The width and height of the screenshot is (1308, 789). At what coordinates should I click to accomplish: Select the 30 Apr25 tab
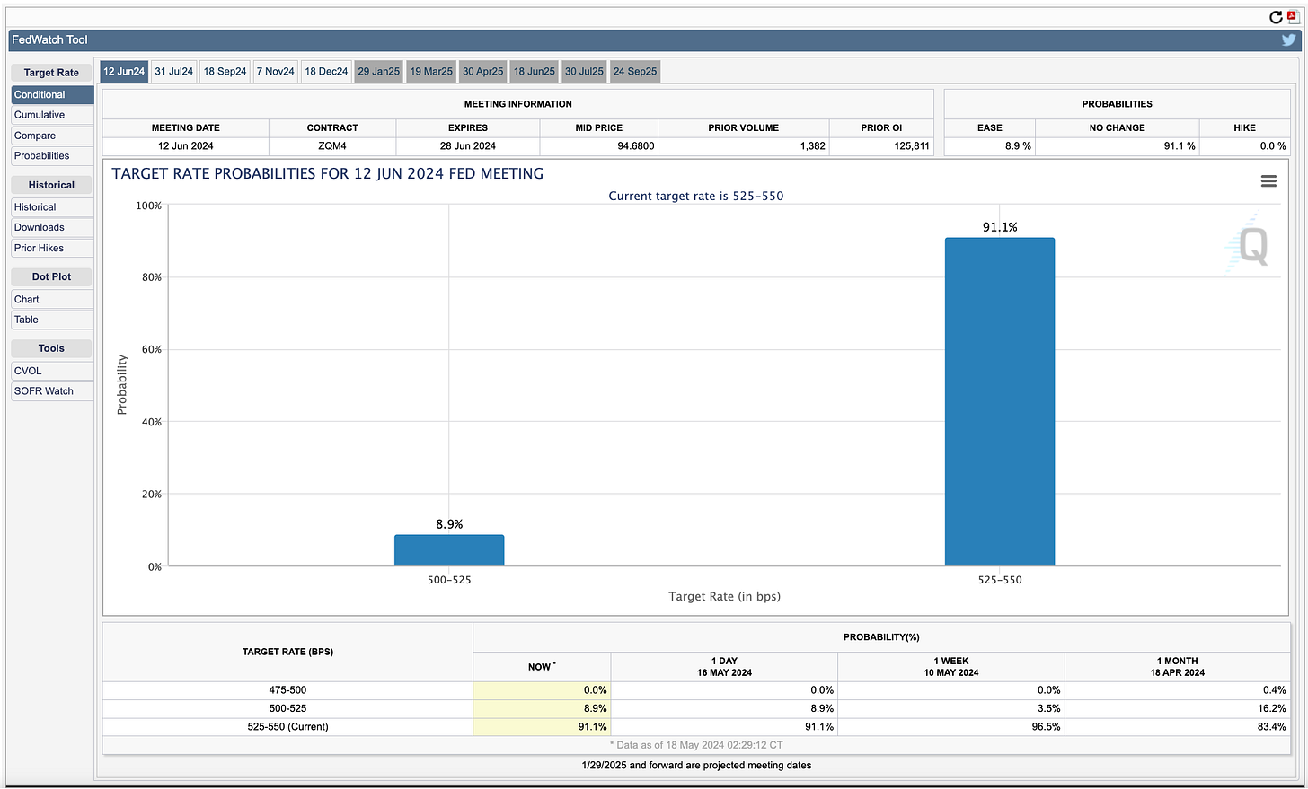tap(483, 72)
